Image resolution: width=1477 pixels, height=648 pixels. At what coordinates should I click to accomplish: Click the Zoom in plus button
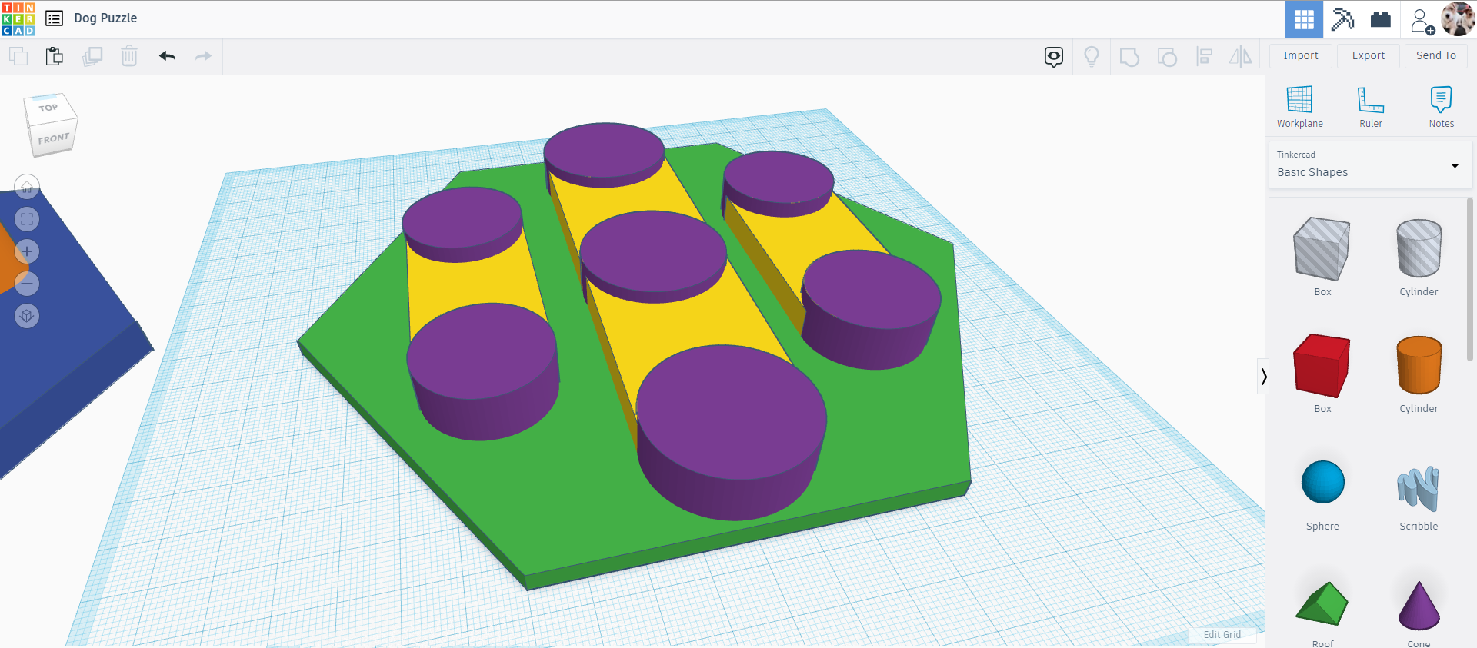[27, 251]
